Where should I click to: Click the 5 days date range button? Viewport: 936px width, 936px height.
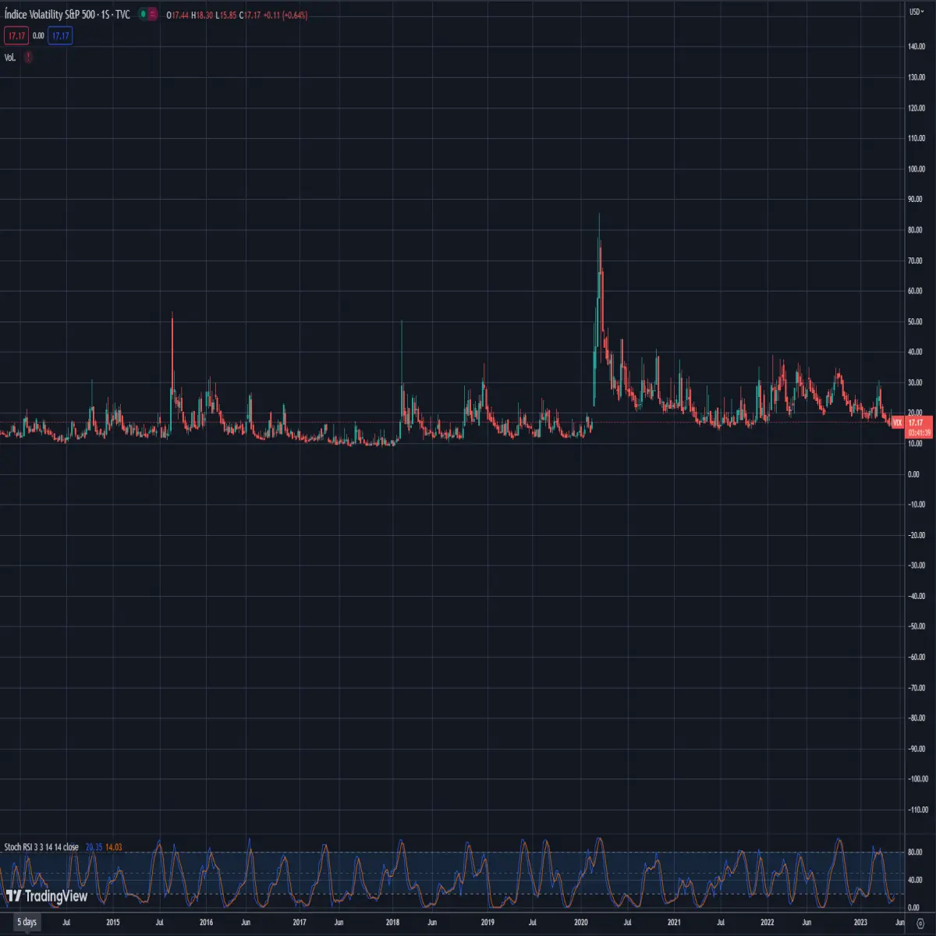click(x=27, y=922)
